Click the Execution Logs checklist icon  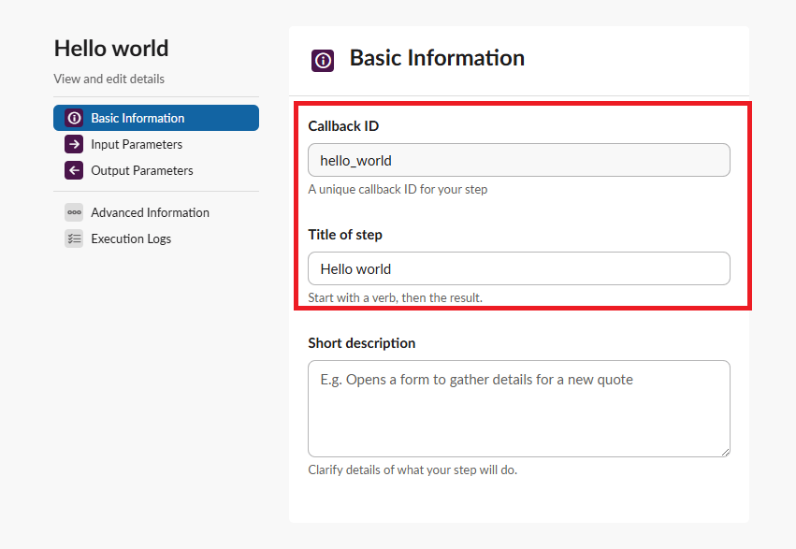tap(74, 238)
